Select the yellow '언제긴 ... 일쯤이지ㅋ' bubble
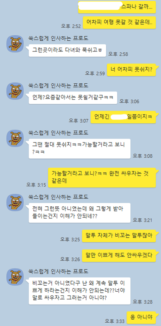Image resolution: width=161 pixels, height=326 pixels. point(123,117)
